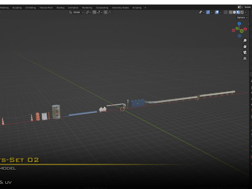Screen dimensions: 252x189
Task: Click the 3D cursor at world origin
Action: pyautogui.click(x=122, y=109)
